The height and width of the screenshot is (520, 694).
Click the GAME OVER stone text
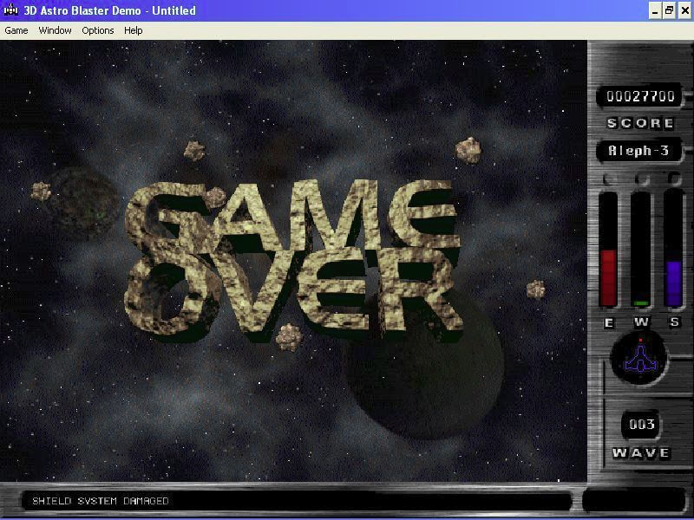pyautogui.click(x=293, y=261)
